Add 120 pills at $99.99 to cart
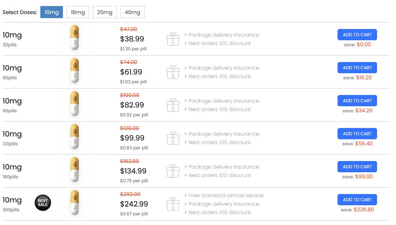The image size is (396, 225). coord(357,134)
